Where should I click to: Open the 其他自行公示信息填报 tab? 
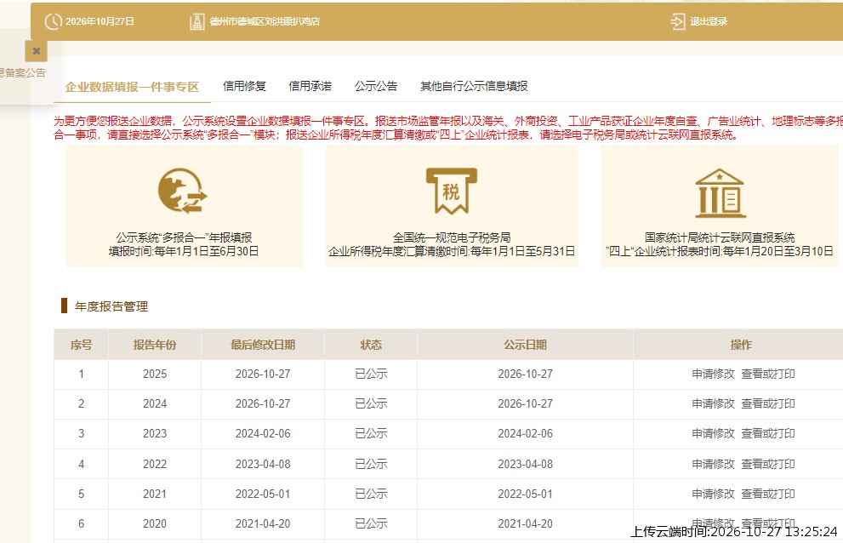[474, 86]
